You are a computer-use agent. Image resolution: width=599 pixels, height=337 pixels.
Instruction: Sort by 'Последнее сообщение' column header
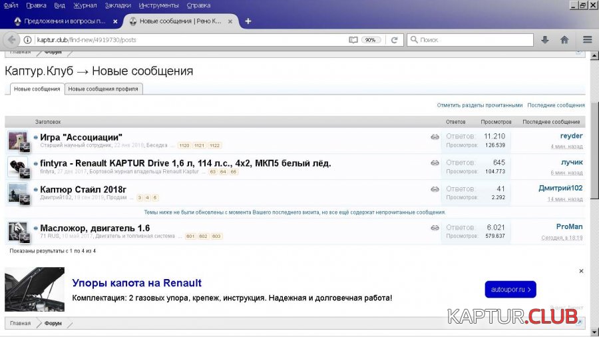pos(551,122)
